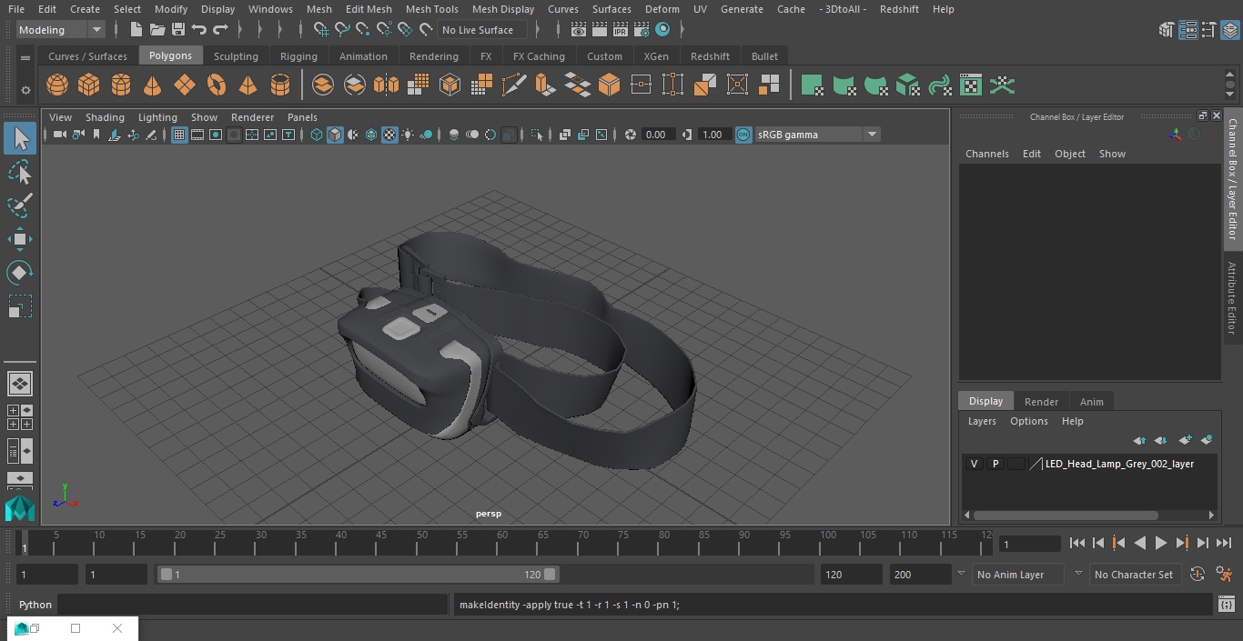This screenshot has height=641, width=1243.
Task: Toggle use all lights in viewport
Action: (408, 135)
